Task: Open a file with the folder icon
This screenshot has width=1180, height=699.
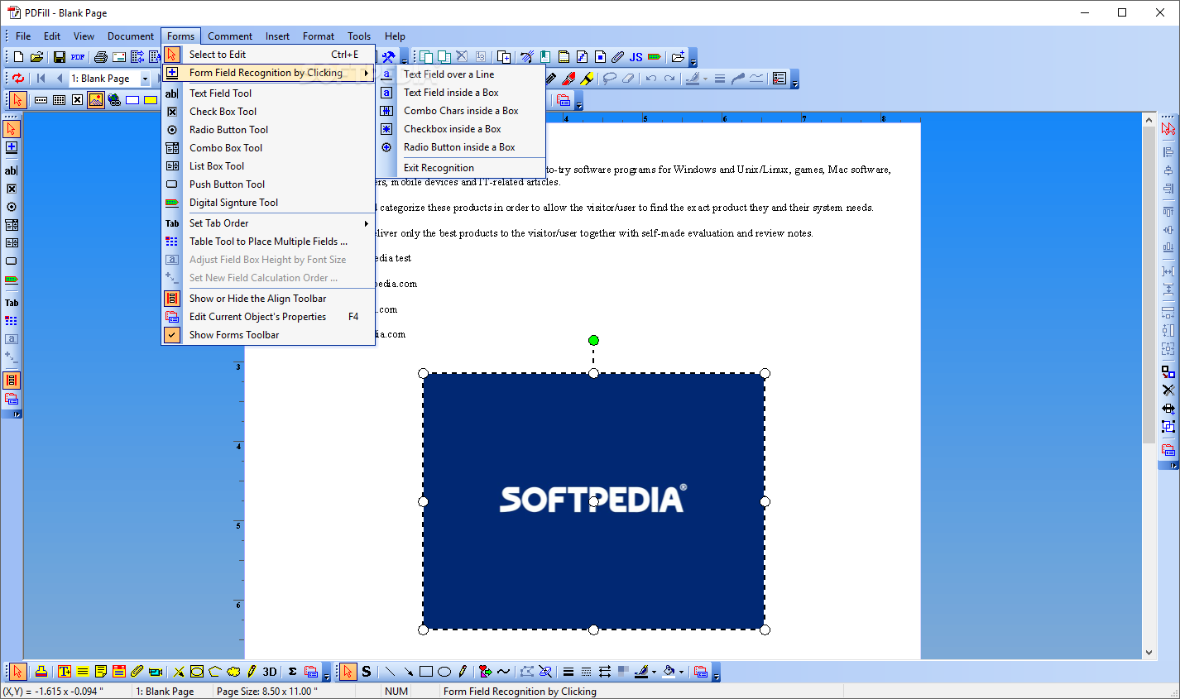Action: click(x=36, y=57)
